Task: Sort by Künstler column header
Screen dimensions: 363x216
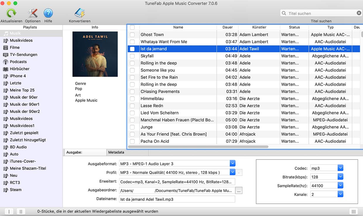Action: (259, 27)
